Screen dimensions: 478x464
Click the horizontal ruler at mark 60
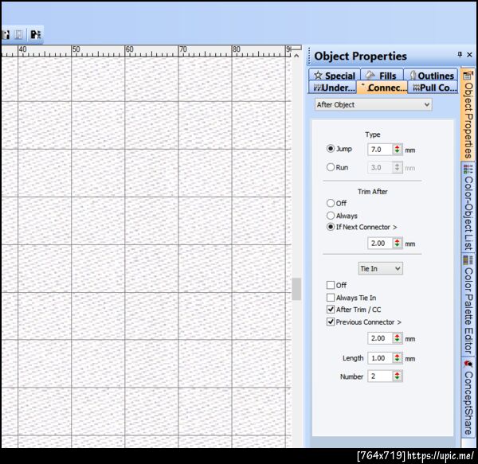click(x=129, y=50)
